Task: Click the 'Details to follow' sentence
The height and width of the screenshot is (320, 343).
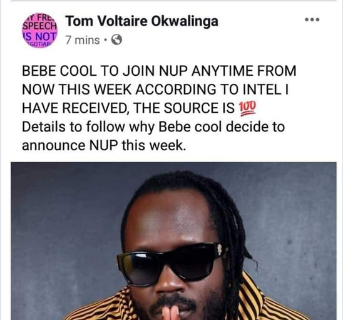Action: tap(153, 127)
